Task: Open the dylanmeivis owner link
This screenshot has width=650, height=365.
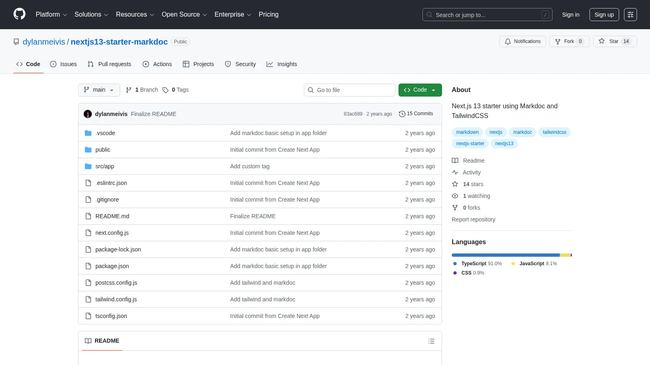Action: point(44,42)
